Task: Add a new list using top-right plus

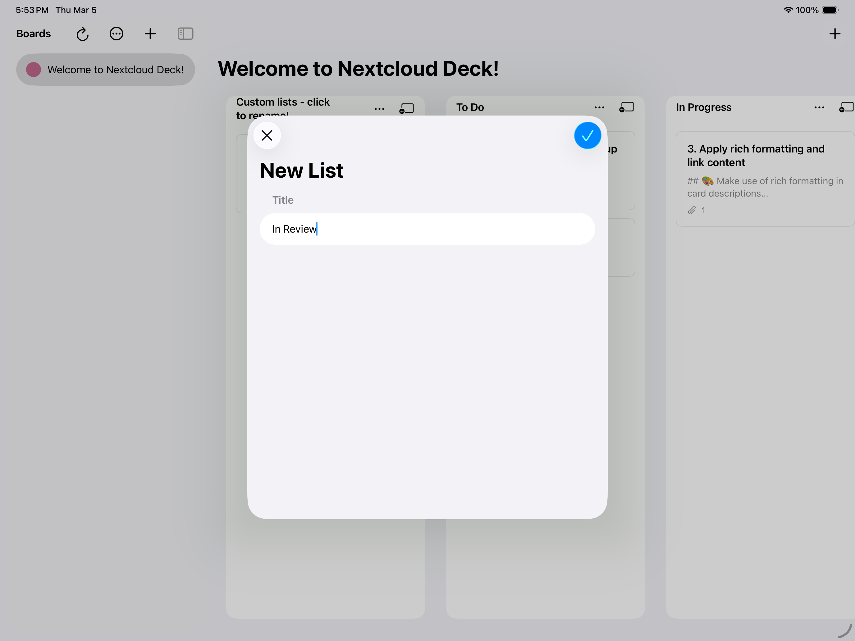Action: (834, 34)
